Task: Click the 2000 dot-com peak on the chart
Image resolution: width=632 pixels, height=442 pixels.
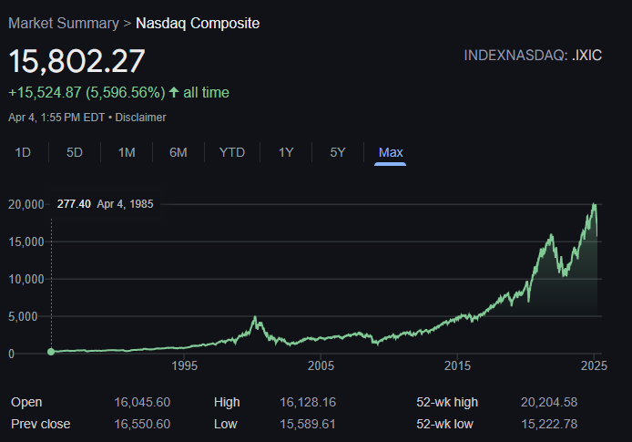Action: (255, 319)
